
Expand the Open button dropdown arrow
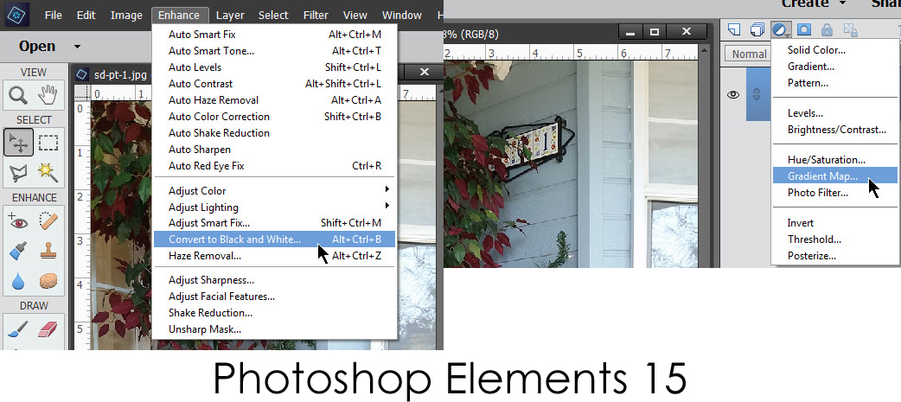[x=77, y=47]
